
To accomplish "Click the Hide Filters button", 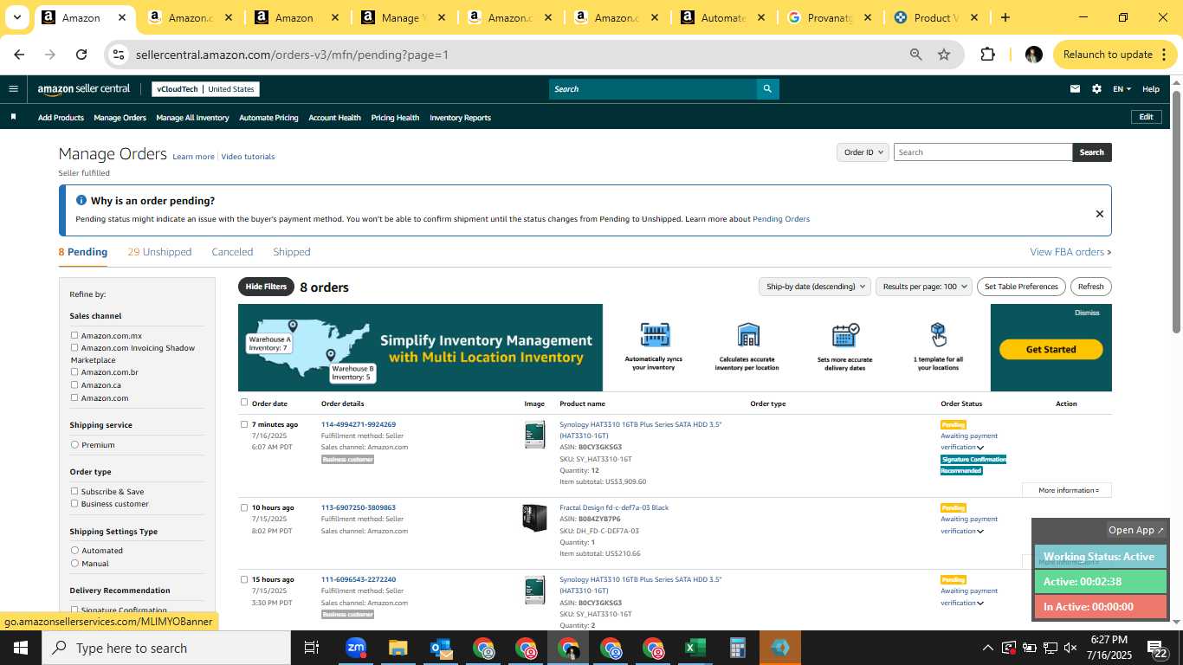I will pyautogui.click(x=266, y=287).
